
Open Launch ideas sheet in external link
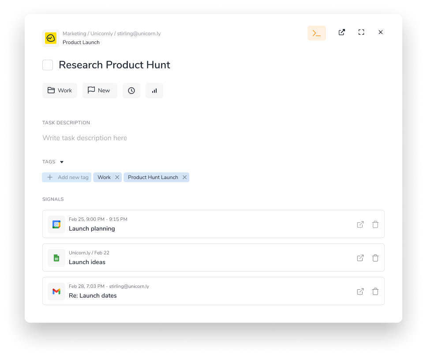click(x=360, y=258)
